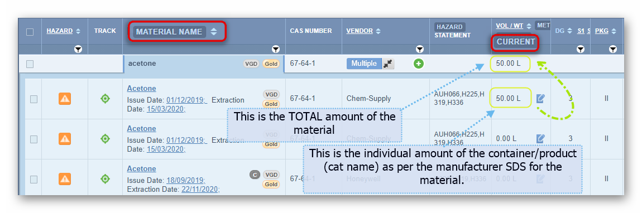The image size is (642, 213).
Task: Click the VOL / WT column header link
Action: [509, 26]
